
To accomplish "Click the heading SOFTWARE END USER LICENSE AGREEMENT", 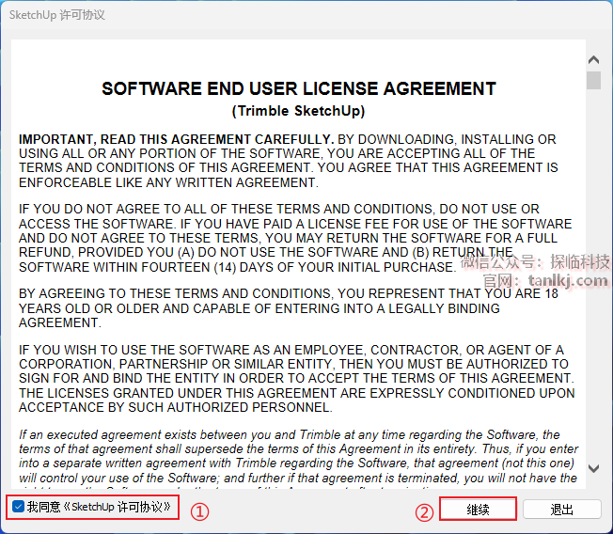I will coord(299,88).
